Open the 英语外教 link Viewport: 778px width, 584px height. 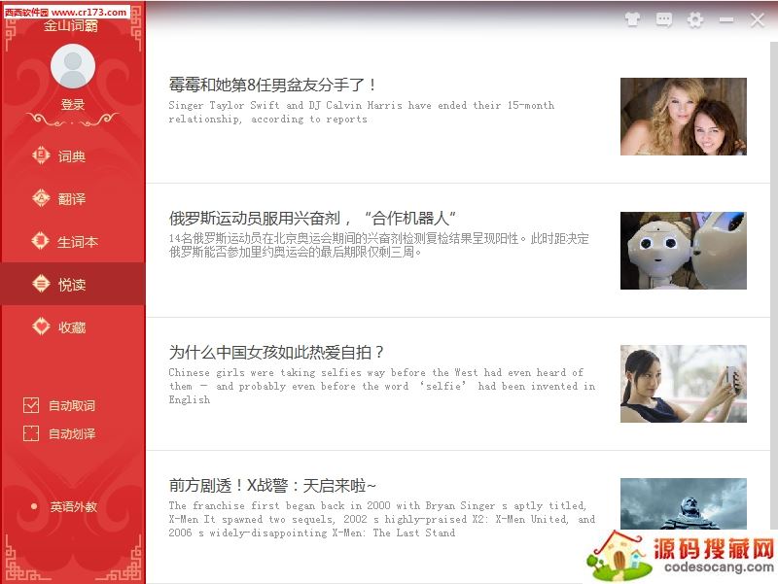(73, 506)
